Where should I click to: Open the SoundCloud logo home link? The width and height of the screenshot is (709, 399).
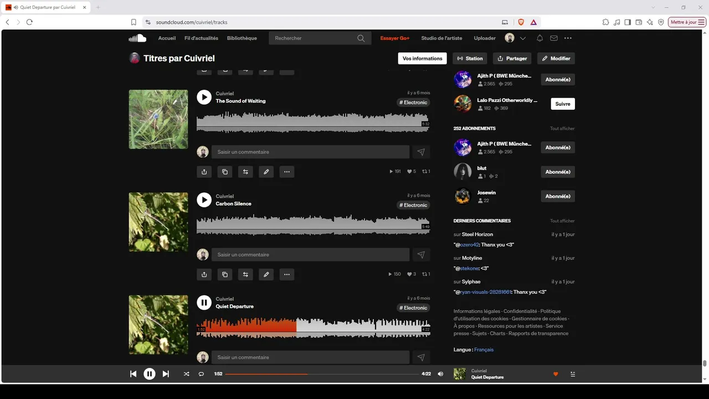[137, 38]
